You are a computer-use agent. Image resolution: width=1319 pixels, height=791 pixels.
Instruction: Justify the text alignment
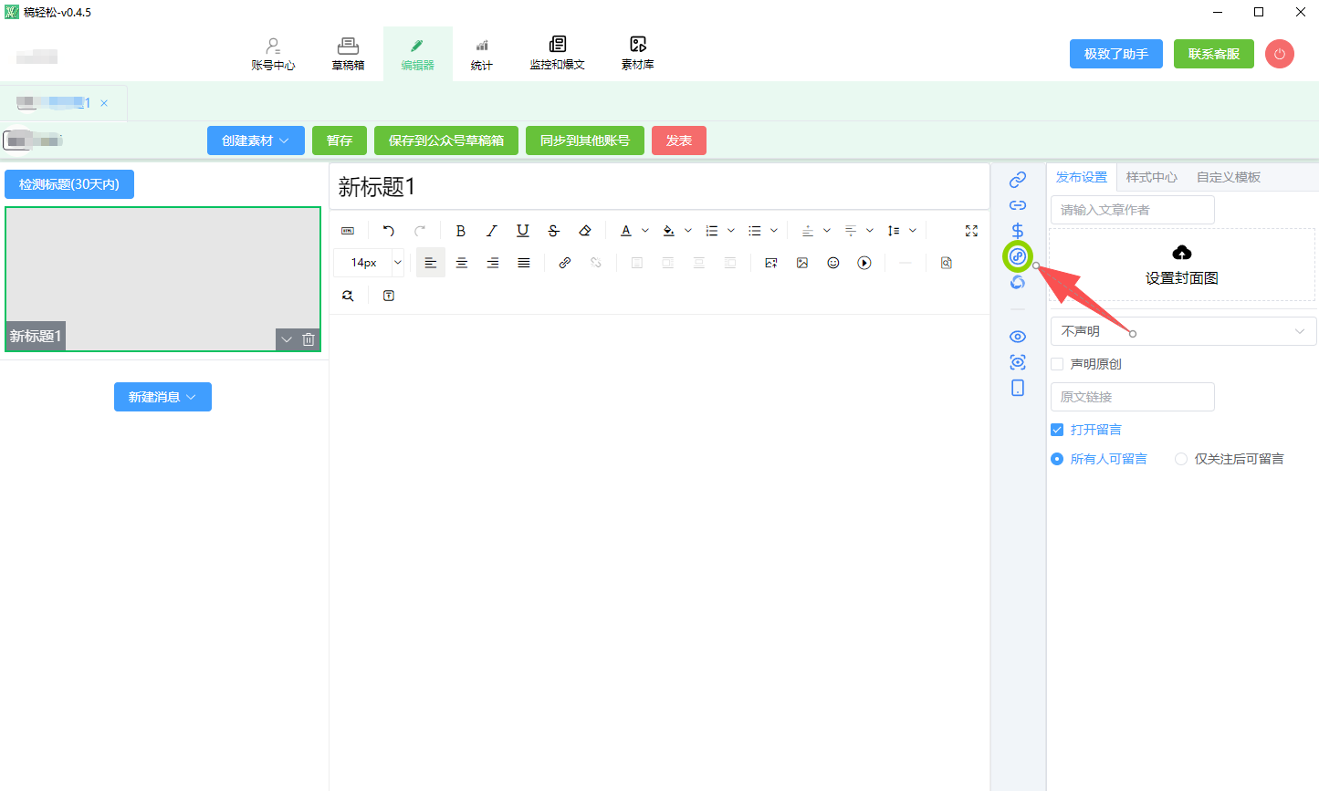524,263
